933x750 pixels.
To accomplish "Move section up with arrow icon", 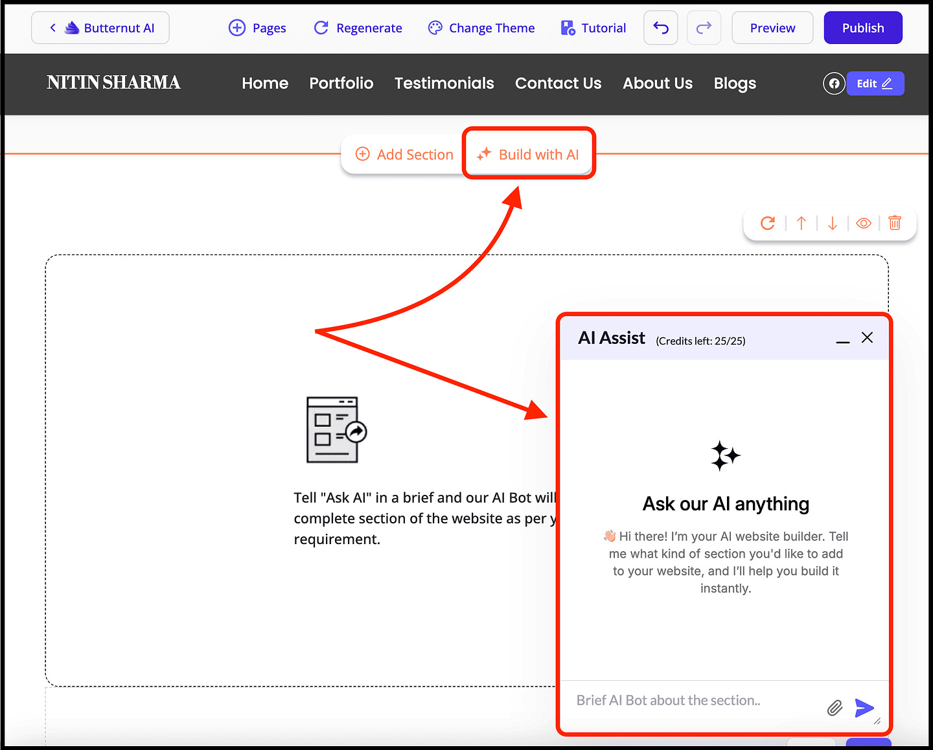I will click(x=801, y=223).
